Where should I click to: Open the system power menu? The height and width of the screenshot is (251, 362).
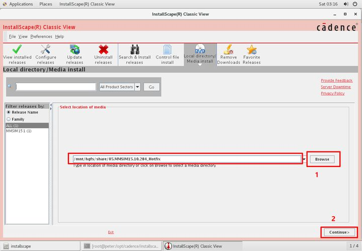355,4
